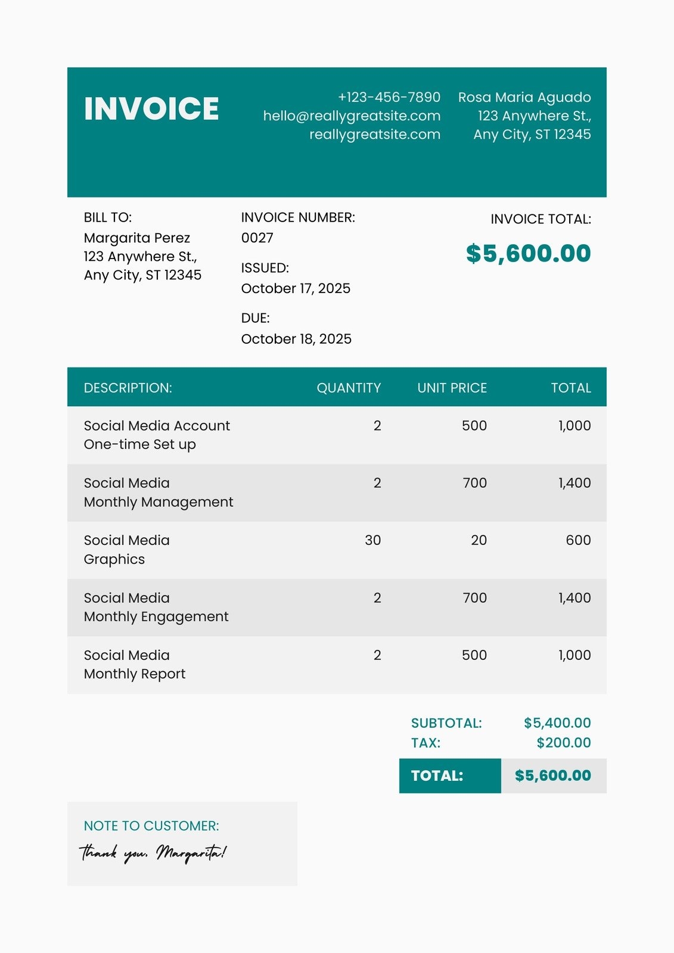Click the Margarita Perez bill-to name

pos(136,238)
